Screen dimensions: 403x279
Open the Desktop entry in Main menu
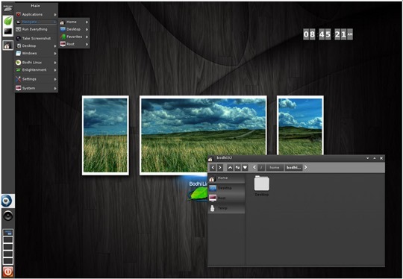[37, 46]
